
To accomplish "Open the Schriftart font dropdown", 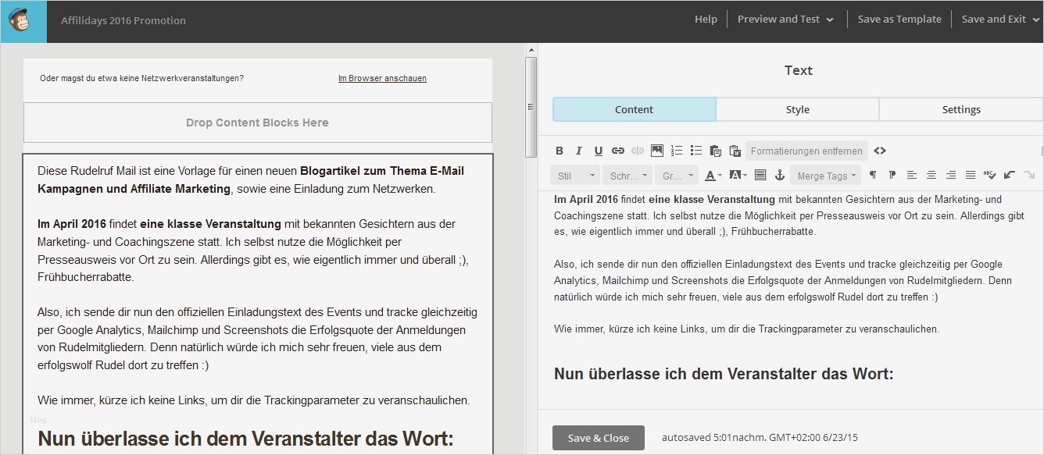I will (627, 176).
